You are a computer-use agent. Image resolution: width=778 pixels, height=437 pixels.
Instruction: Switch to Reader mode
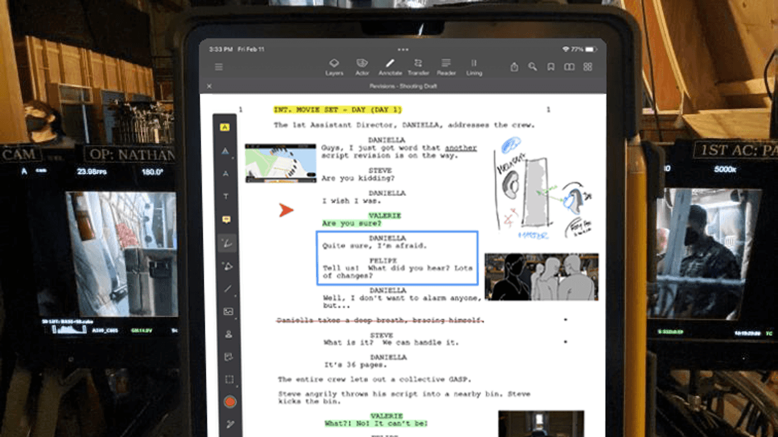[446, 67]
